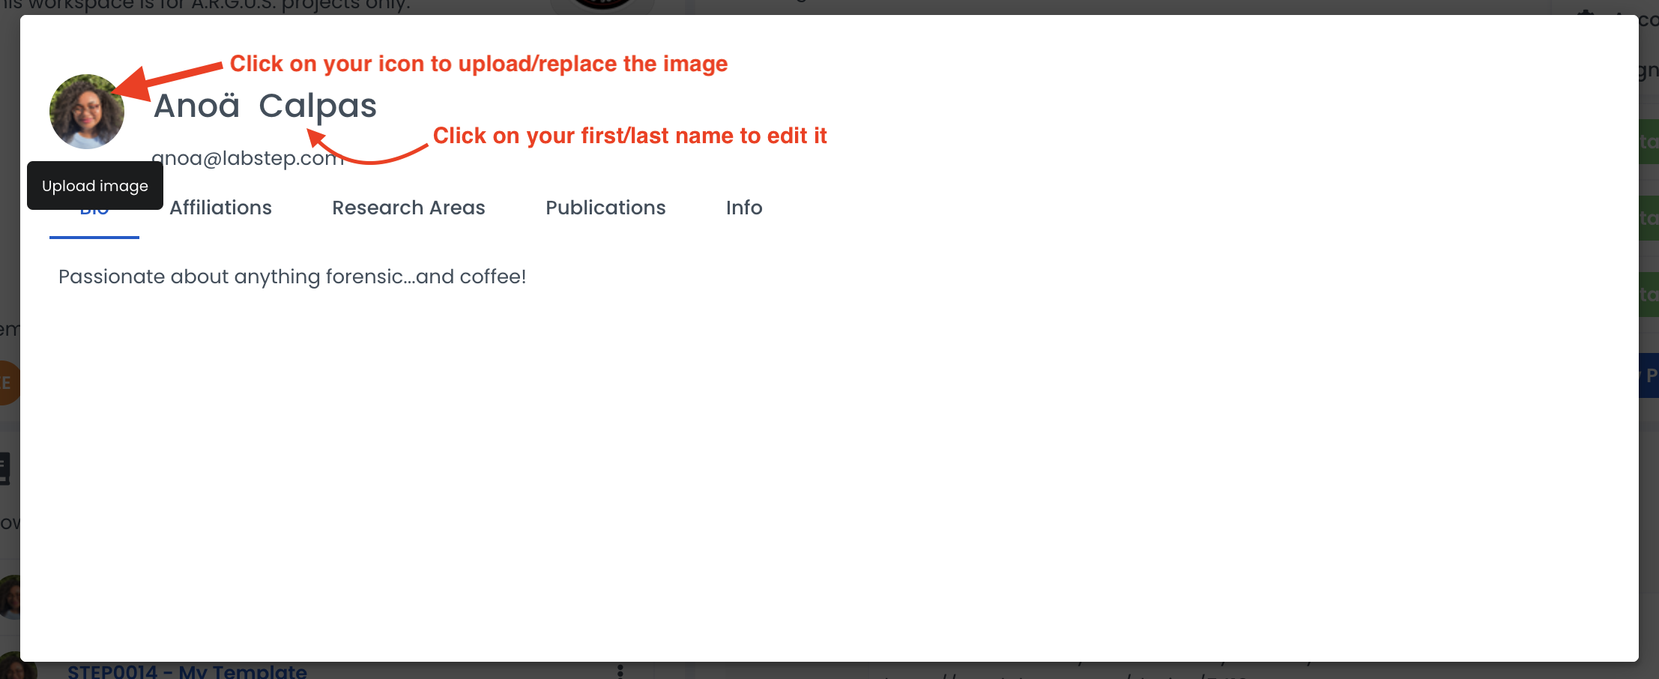Open the Research Areas tab
This screenshot has width=1659, height=679.
tap(408, 208)
